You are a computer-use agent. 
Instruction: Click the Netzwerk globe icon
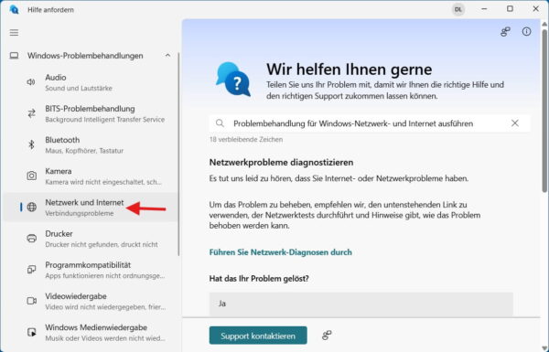[x=31, y=208]
